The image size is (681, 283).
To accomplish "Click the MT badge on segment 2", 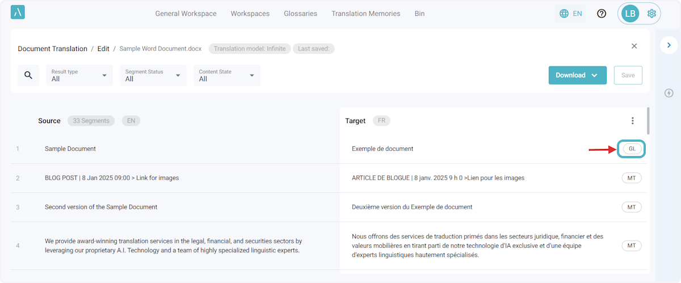I will pos(632,178).
